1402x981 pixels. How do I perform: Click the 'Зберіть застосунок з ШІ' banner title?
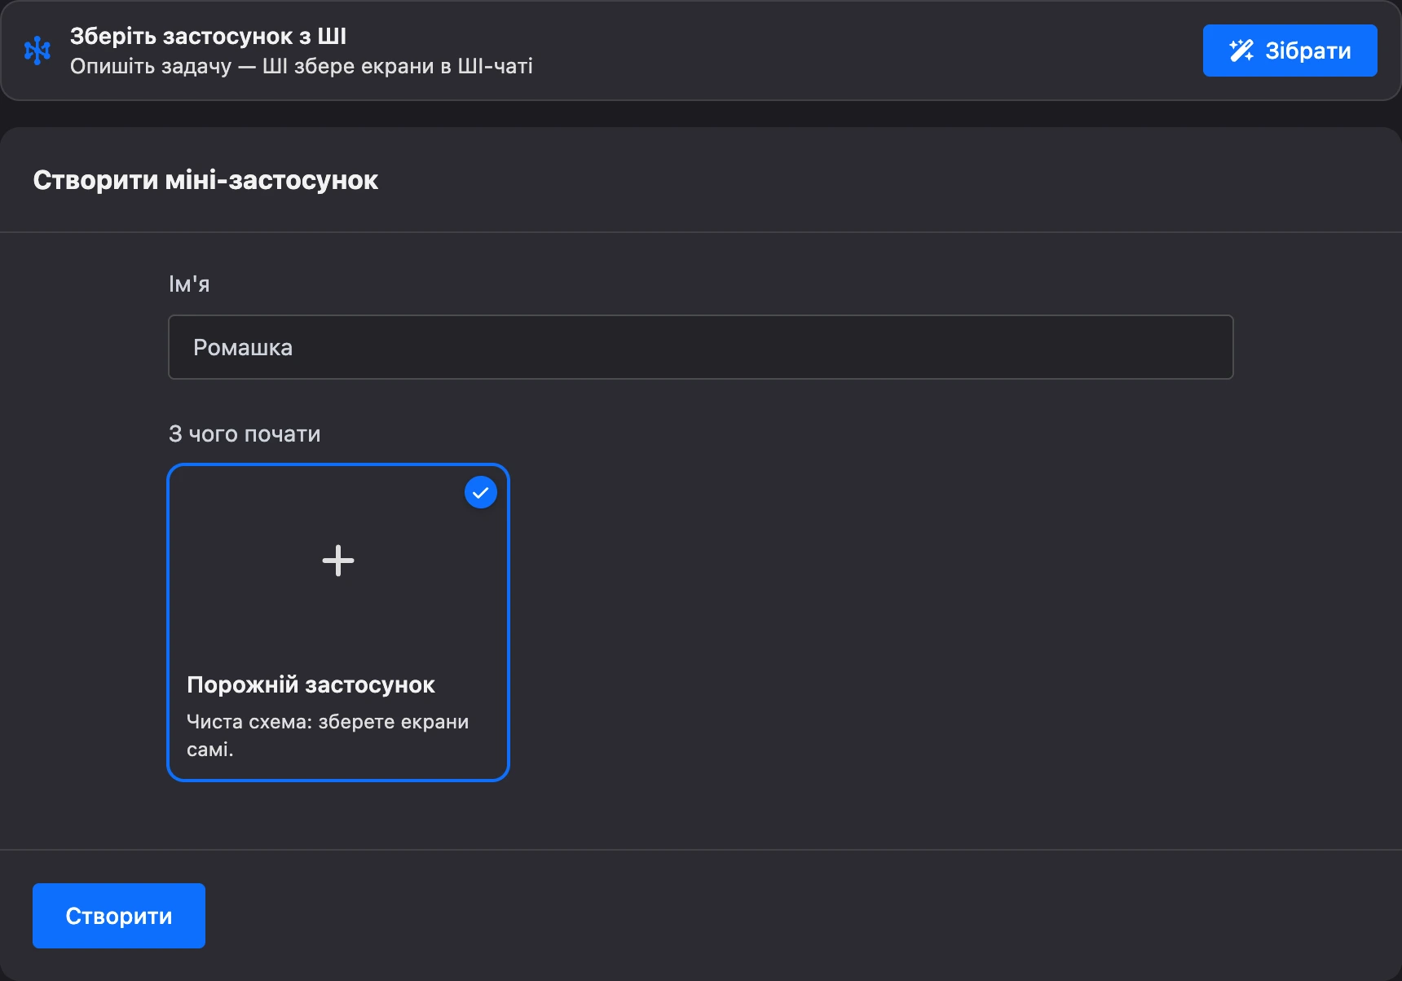click(x=208, y=36)
